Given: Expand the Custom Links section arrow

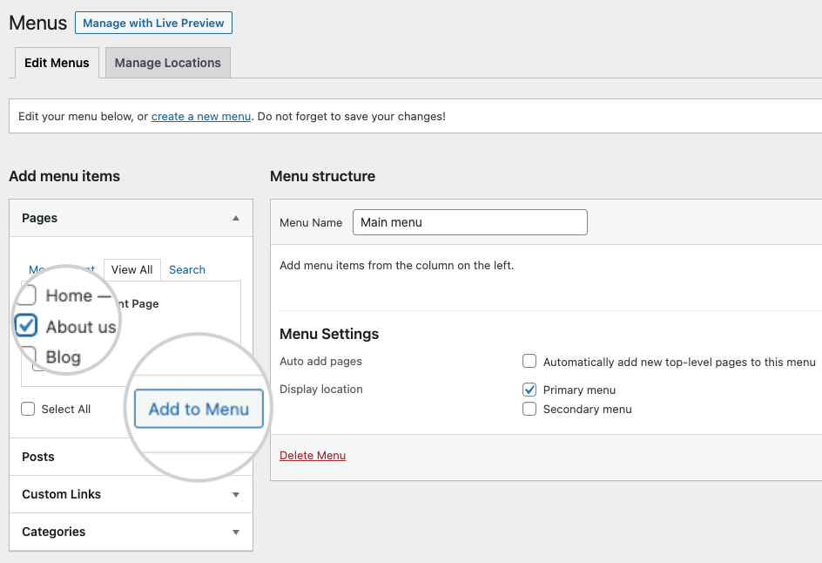Looking at the screenshot, I should click(236, 495).
